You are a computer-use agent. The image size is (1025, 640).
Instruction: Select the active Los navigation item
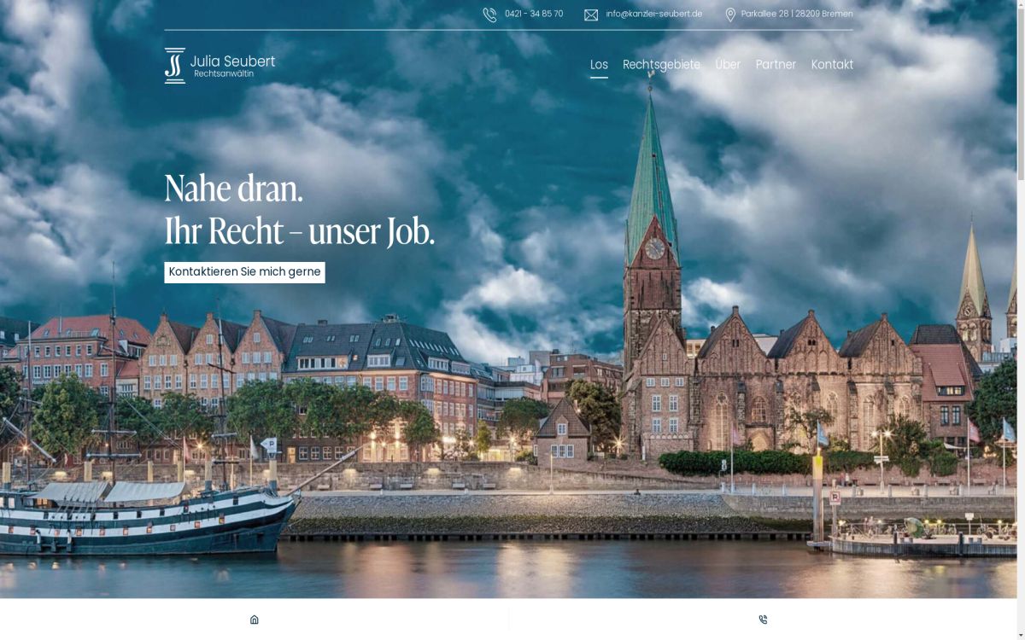599,65
